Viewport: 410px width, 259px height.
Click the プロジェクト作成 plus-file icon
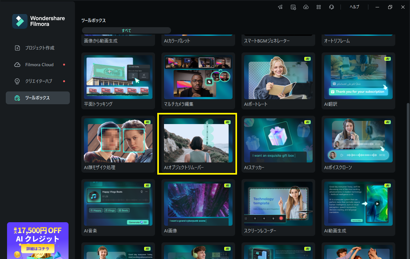[x=18, y=48]
